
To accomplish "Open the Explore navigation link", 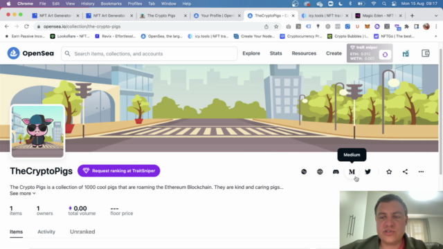I will 251,53.
